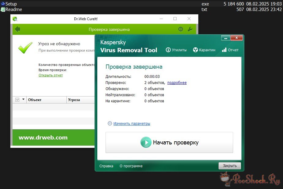Click the подробнее link in Kaspersky

(177, 83)
